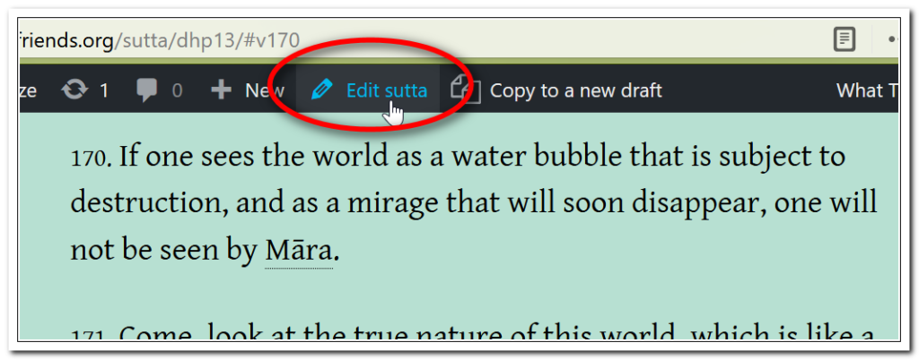
Task: Open comments via the speech bubble icon
Action: (x=148, y=90)
